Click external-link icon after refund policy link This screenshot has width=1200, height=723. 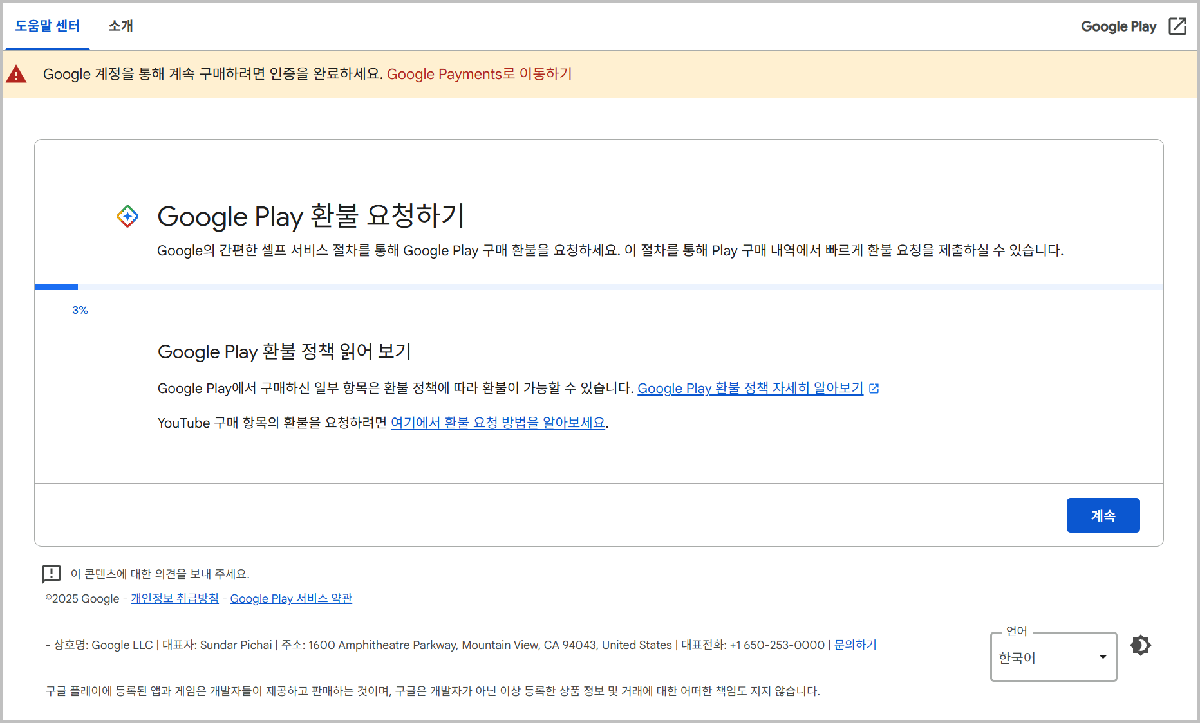[x=874, y=389]
